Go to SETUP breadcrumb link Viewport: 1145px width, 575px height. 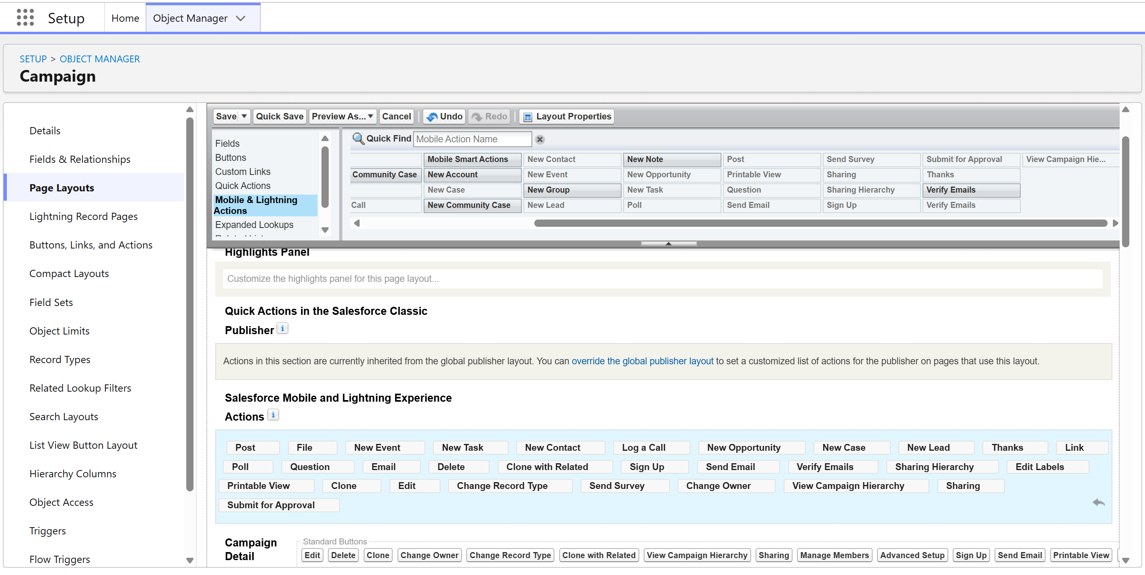tap(33, 59)
